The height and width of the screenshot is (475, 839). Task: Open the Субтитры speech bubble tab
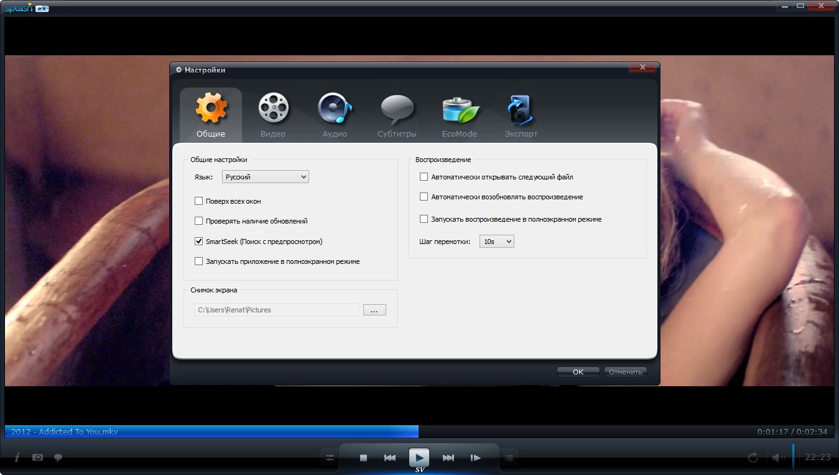coord(397,115)
